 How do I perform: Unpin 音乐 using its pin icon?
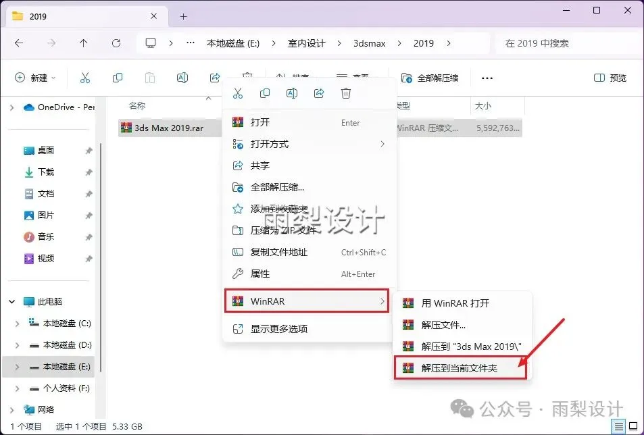coord(89,237)
